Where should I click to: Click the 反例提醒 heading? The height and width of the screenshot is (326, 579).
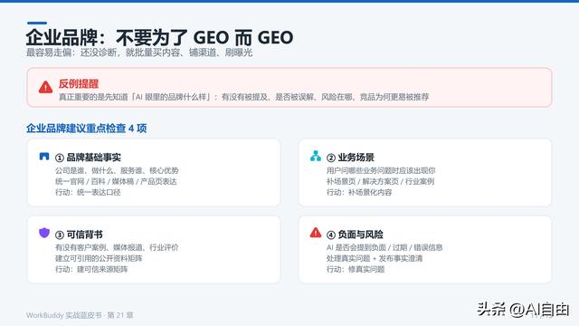click(x=79, y=84)
